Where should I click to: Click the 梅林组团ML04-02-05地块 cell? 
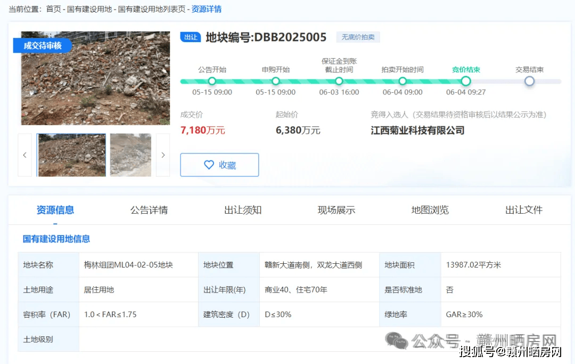138,265
